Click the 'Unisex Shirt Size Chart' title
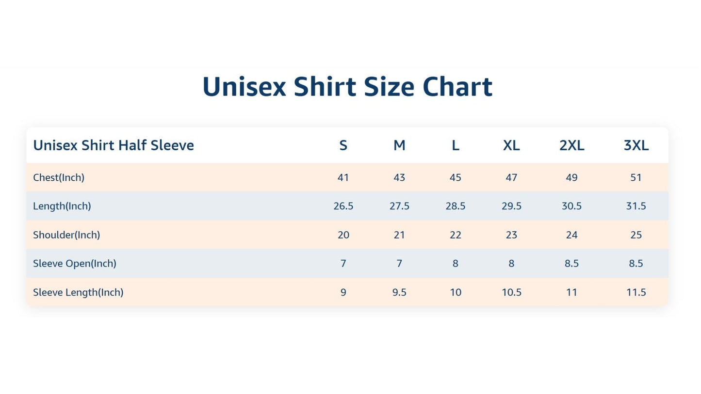701x394 pixels. click(x=347, y=87)
